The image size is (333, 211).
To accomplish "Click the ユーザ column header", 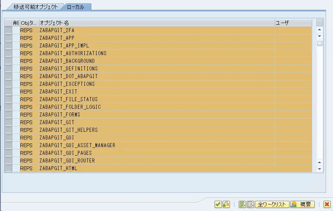I will point(294,23).
